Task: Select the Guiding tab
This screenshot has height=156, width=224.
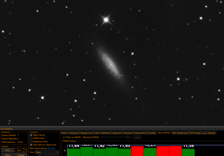Action: tap(151, 133)
